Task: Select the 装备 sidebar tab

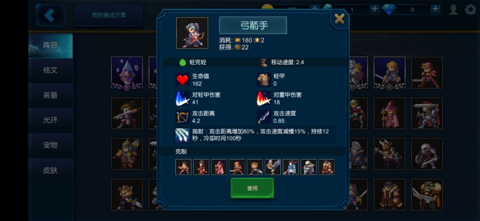Action: (51, 95)
